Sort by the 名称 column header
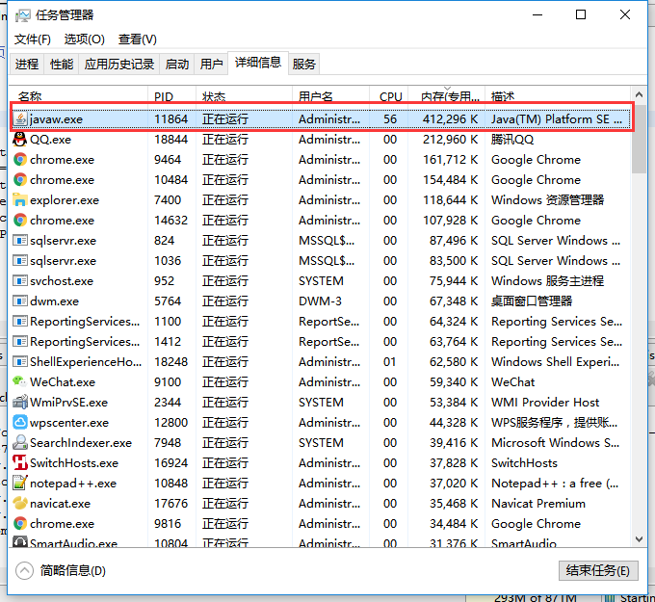The width and height of the screenshot is (655, 602). pyautogui.click(x=79, y=94)
